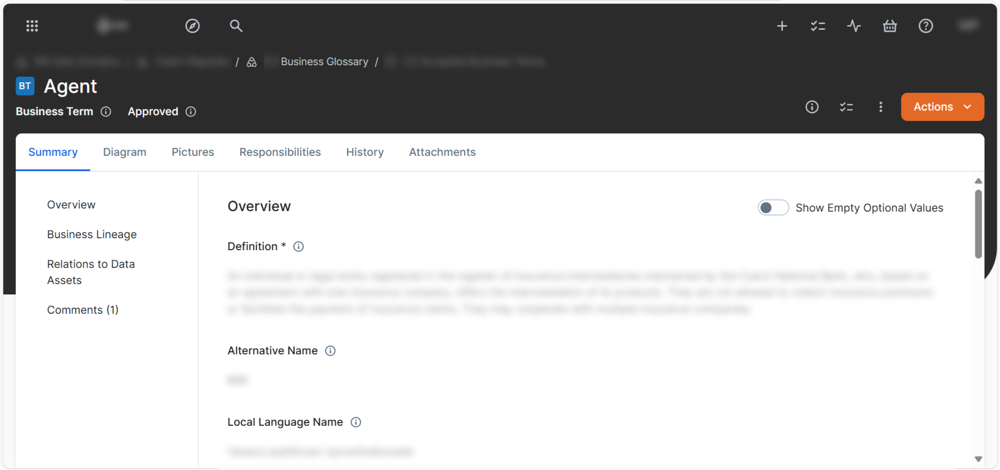Screen dimensions: 1000x470
Task: Open the three-dot more options menu
Action: 880,107
